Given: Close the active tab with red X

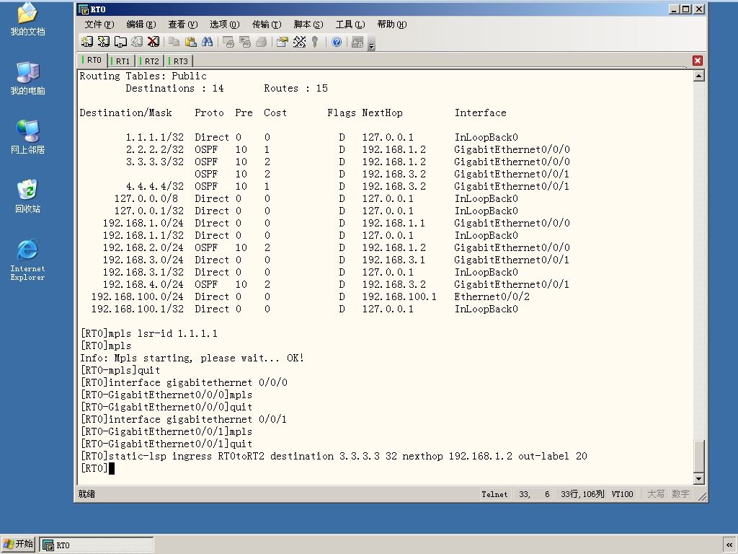Looking at the screenshot, I should (x=698, y=61).
